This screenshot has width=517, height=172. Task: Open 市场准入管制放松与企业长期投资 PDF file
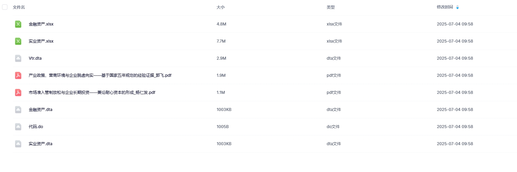[92, 93]
